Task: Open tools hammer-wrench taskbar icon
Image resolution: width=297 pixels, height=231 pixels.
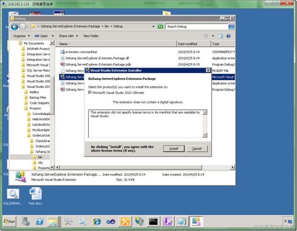Action: click(x=68, y=221)
